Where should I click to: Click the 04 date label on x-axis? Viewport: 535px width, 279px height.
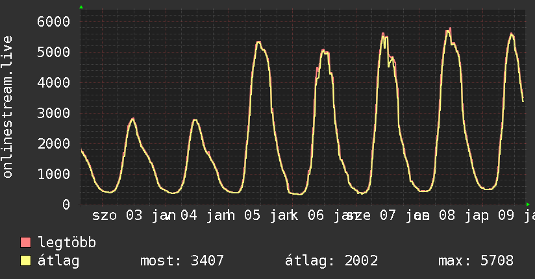tap(189, 215)
